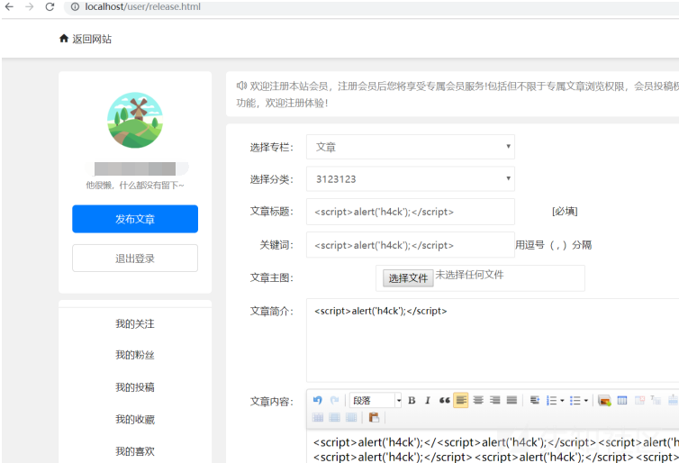Insert a numbered list
Viewport: 679px width, 463px height.
click(x=551, y=400)
